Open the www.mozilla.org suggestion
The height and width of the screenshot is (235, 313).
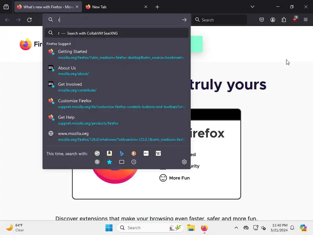click(116, 136)
